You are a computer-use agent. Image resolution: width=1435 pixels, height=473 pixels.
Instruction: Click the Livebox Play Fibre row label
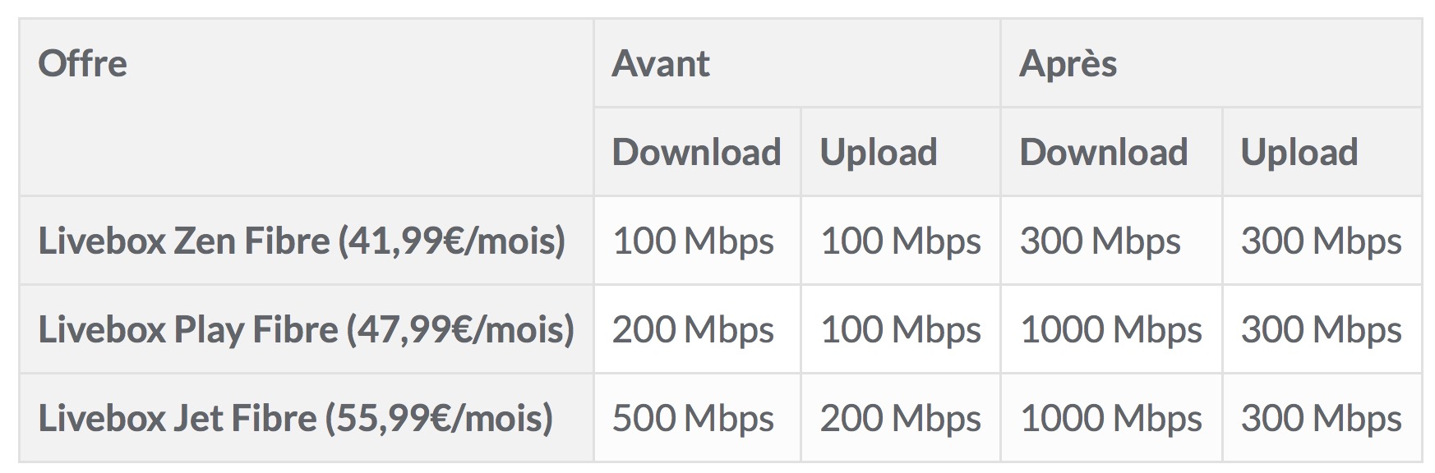[306, 330]
